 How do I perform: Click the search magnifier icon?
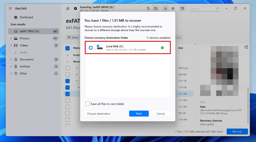217,8
